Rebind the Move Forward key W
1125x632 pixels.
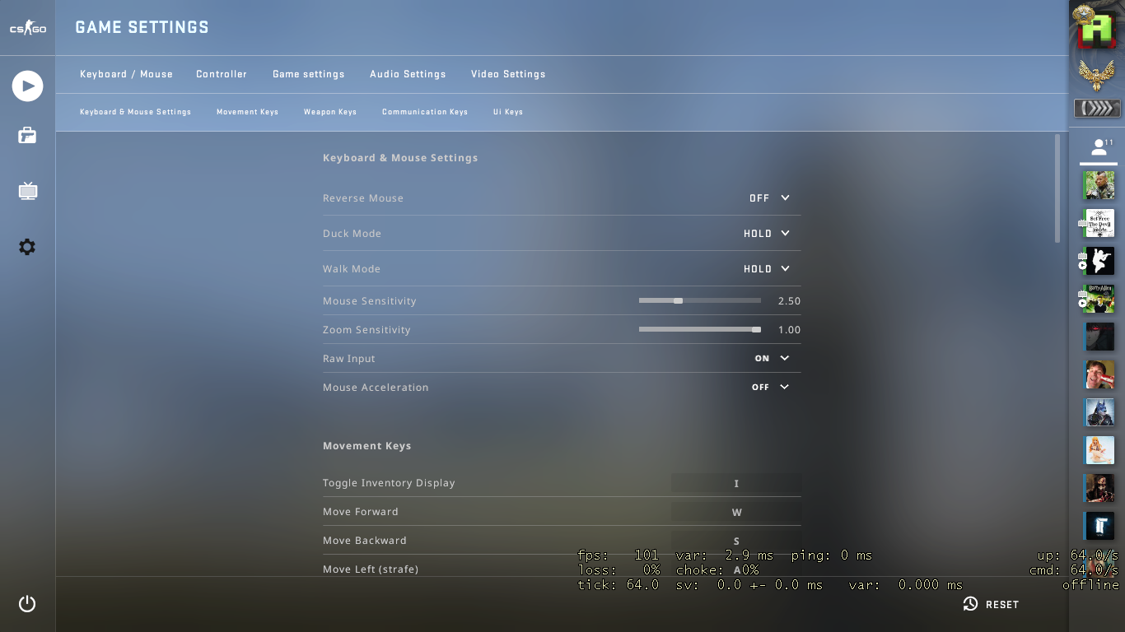pyautogui.click(x=736, y=512)
